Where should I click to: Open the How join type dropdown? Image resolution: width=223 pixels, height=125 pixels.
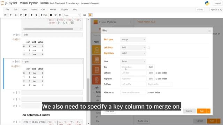[x=133, y=61]
